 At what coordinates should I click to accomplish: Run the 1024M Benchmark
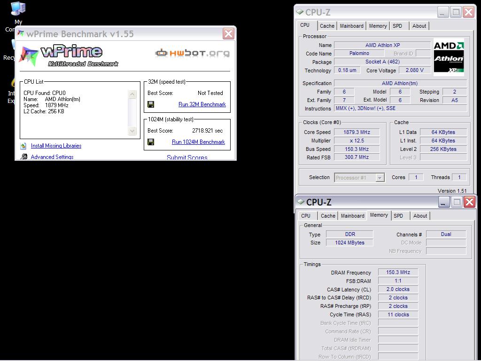coord(199,142)
